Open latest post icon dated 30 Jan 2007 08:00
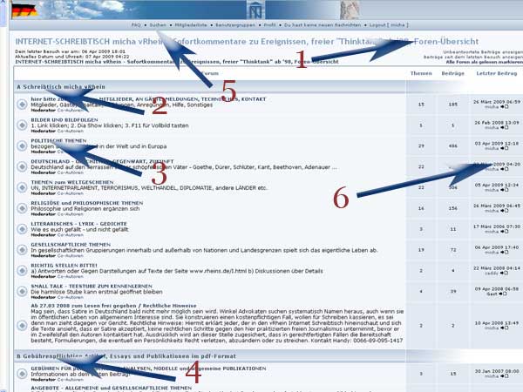The image size is (523, 392). tap(505, 376)
